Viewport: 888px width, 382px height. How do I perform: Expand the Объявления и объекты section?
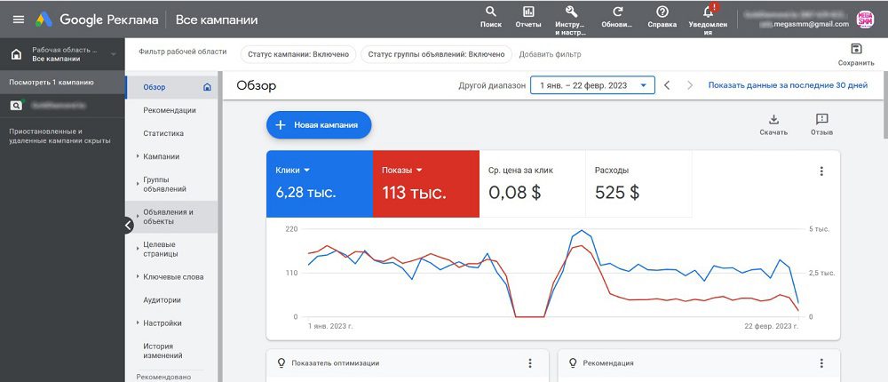138,217
